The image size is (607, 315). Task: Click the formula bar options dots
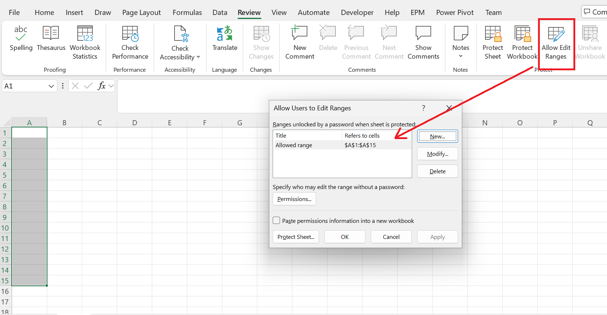[63, 86]
